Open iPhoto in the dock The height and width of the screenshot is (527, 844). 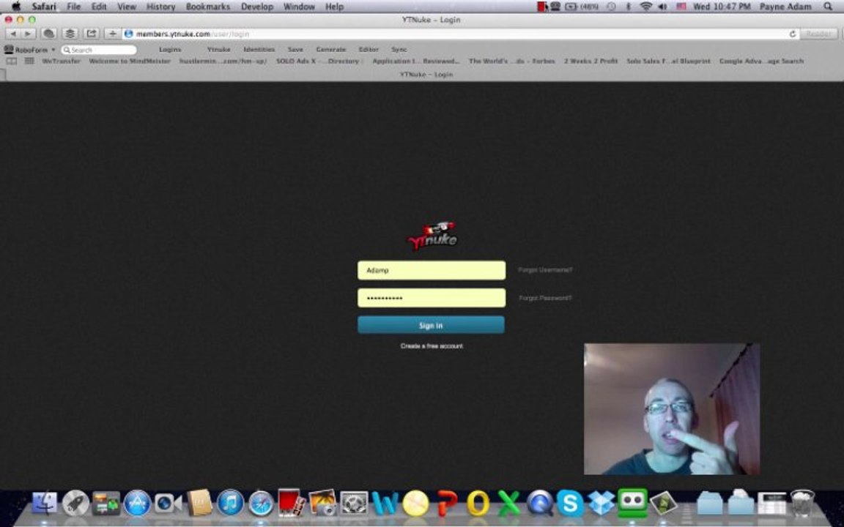click(x=322, y=503)
